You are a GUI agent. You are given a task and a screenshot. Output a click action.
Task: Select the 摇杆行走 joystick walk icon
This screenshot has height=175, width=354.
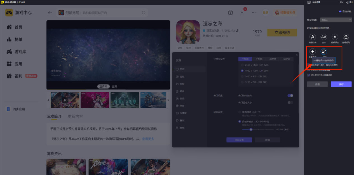pos(335,37)
